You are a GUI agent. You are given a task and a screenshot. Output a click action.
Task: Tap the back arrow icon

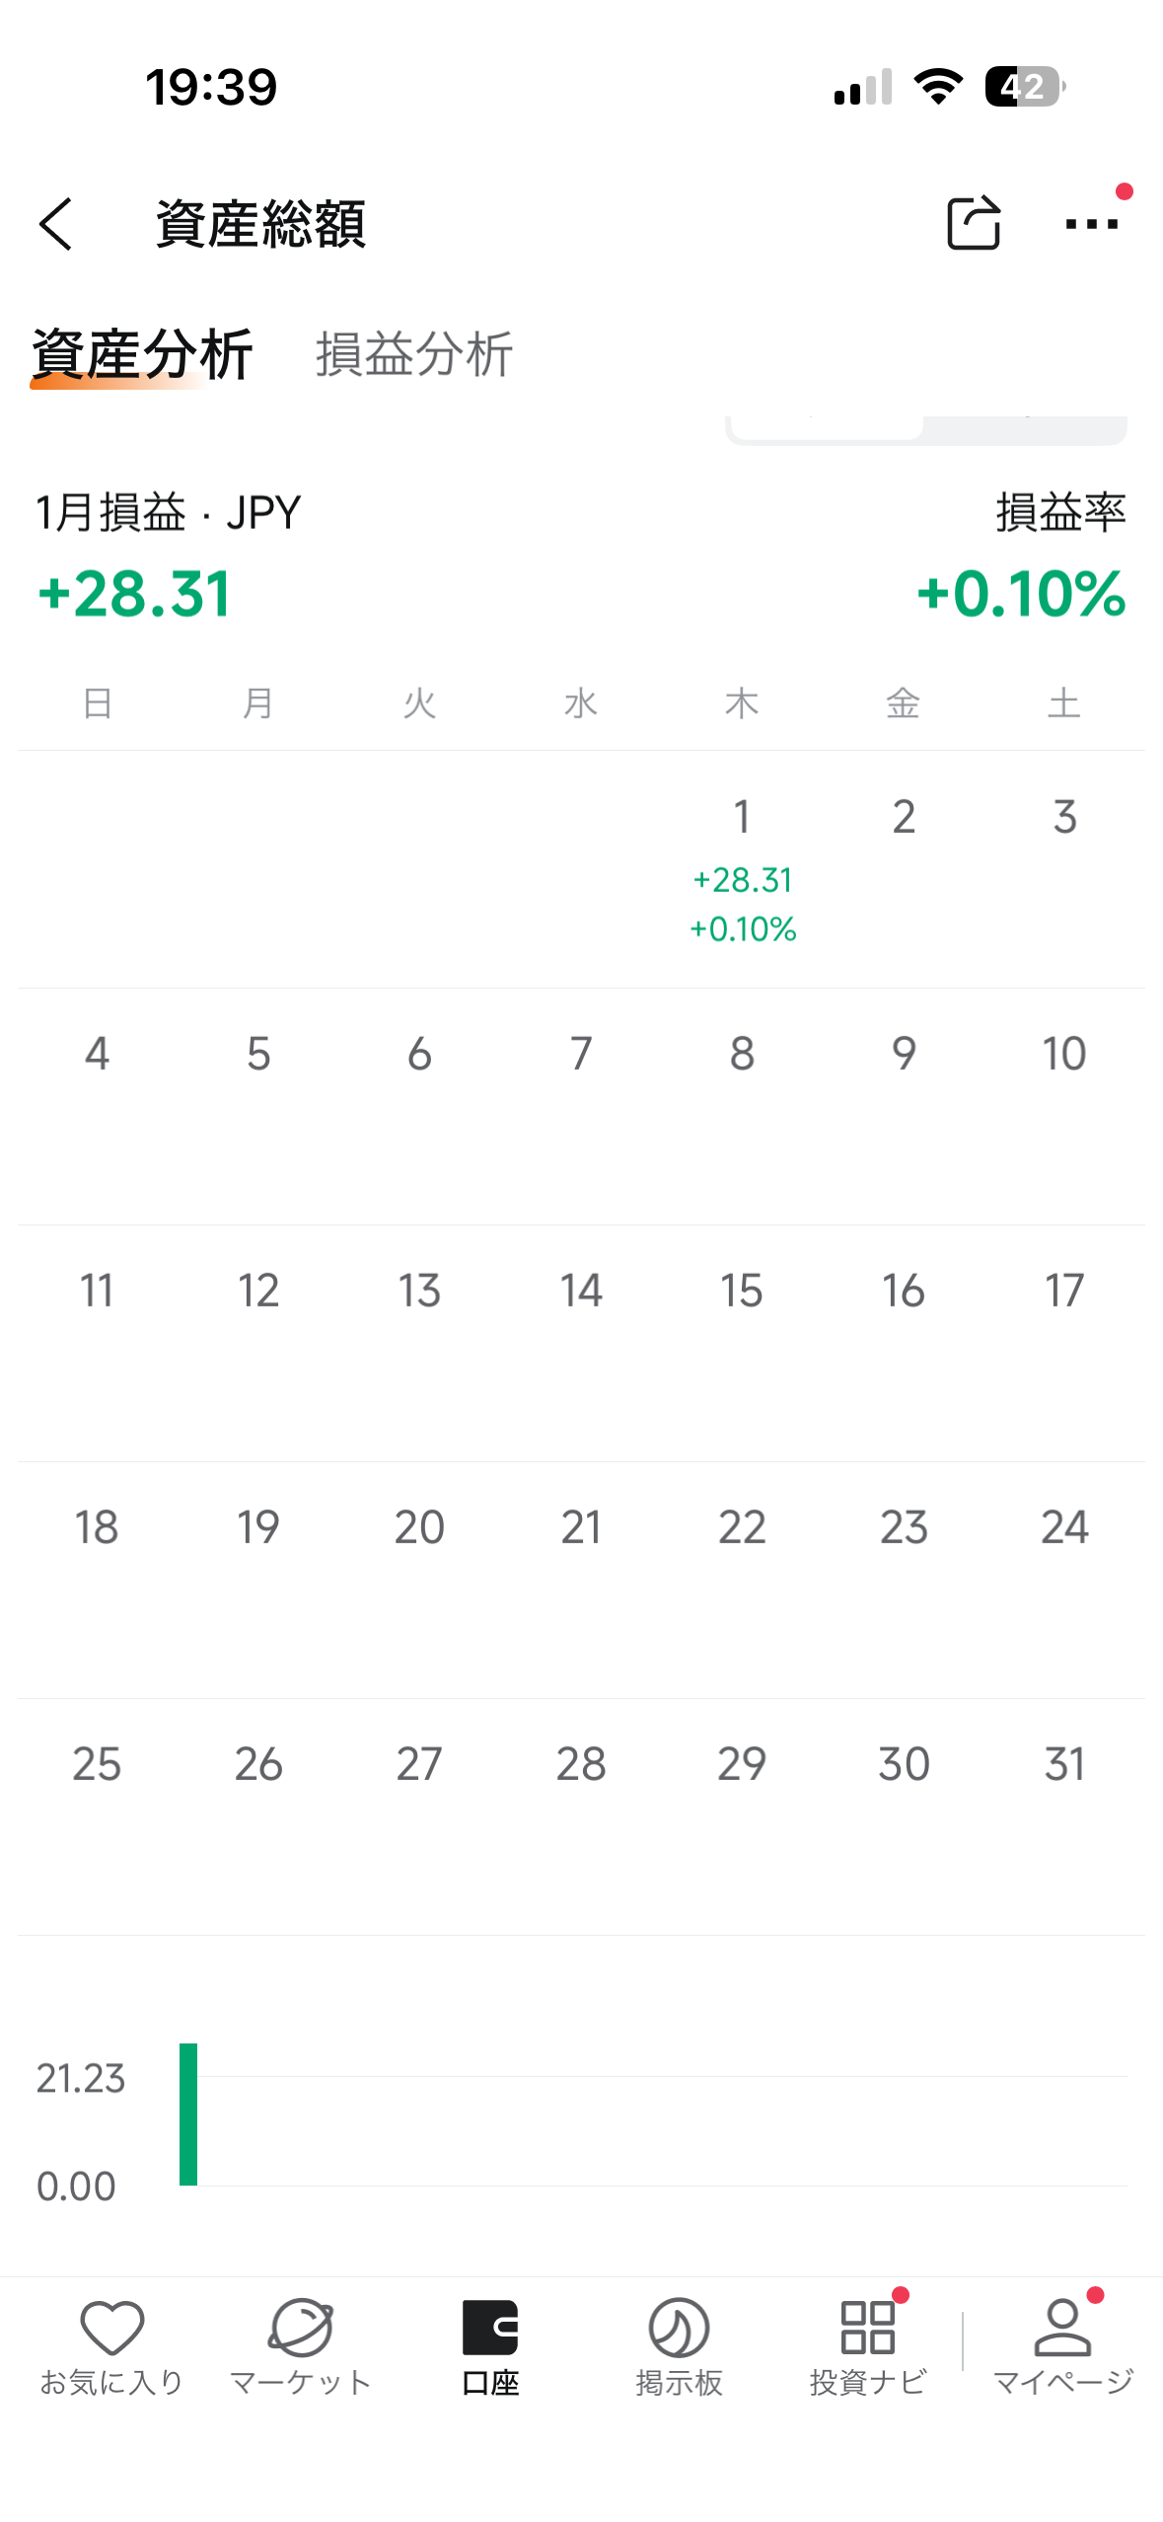click(x=56, y=224)
